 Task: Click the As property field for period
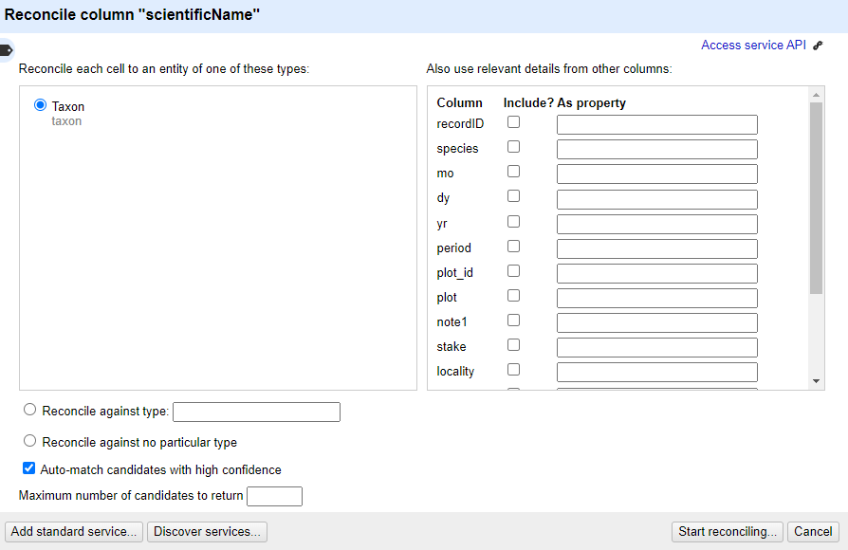coord(656,248)
